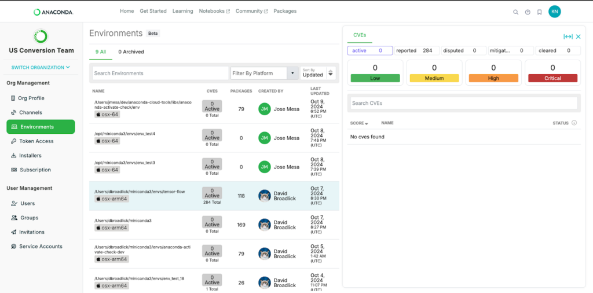Click the info icon next to STATUS

(x=574, y=123)
